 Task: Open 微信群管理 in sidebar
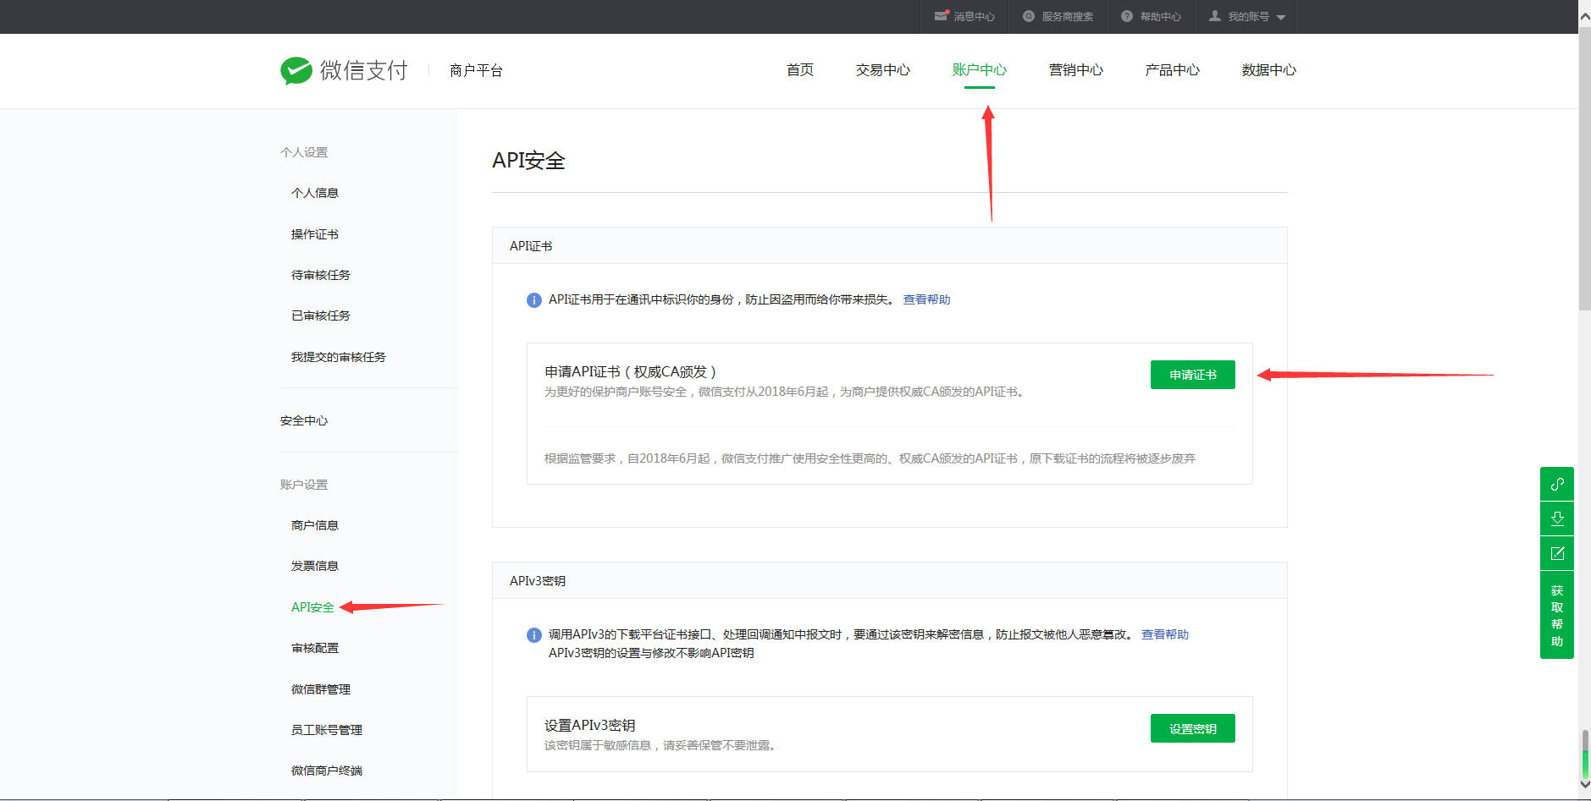pyautogui.click(x=321, y=689)
